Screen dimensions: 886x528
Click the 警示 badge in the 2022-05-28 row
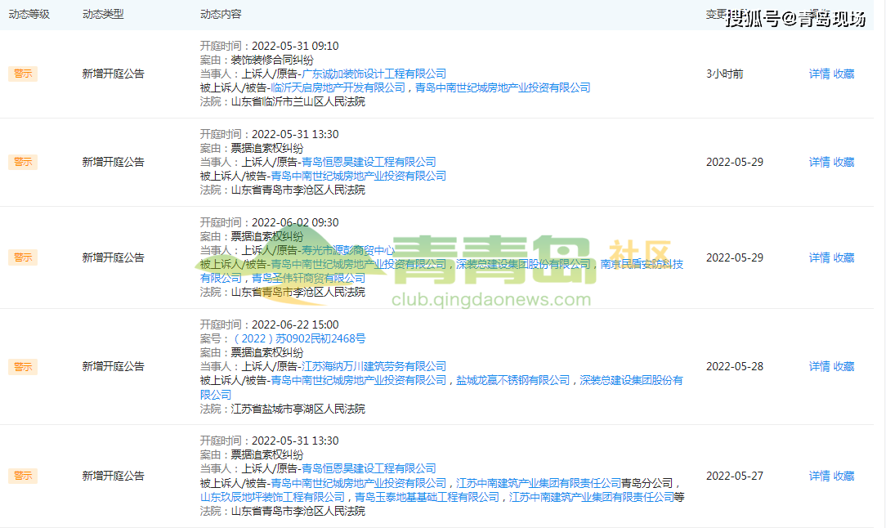click(23, 366)
